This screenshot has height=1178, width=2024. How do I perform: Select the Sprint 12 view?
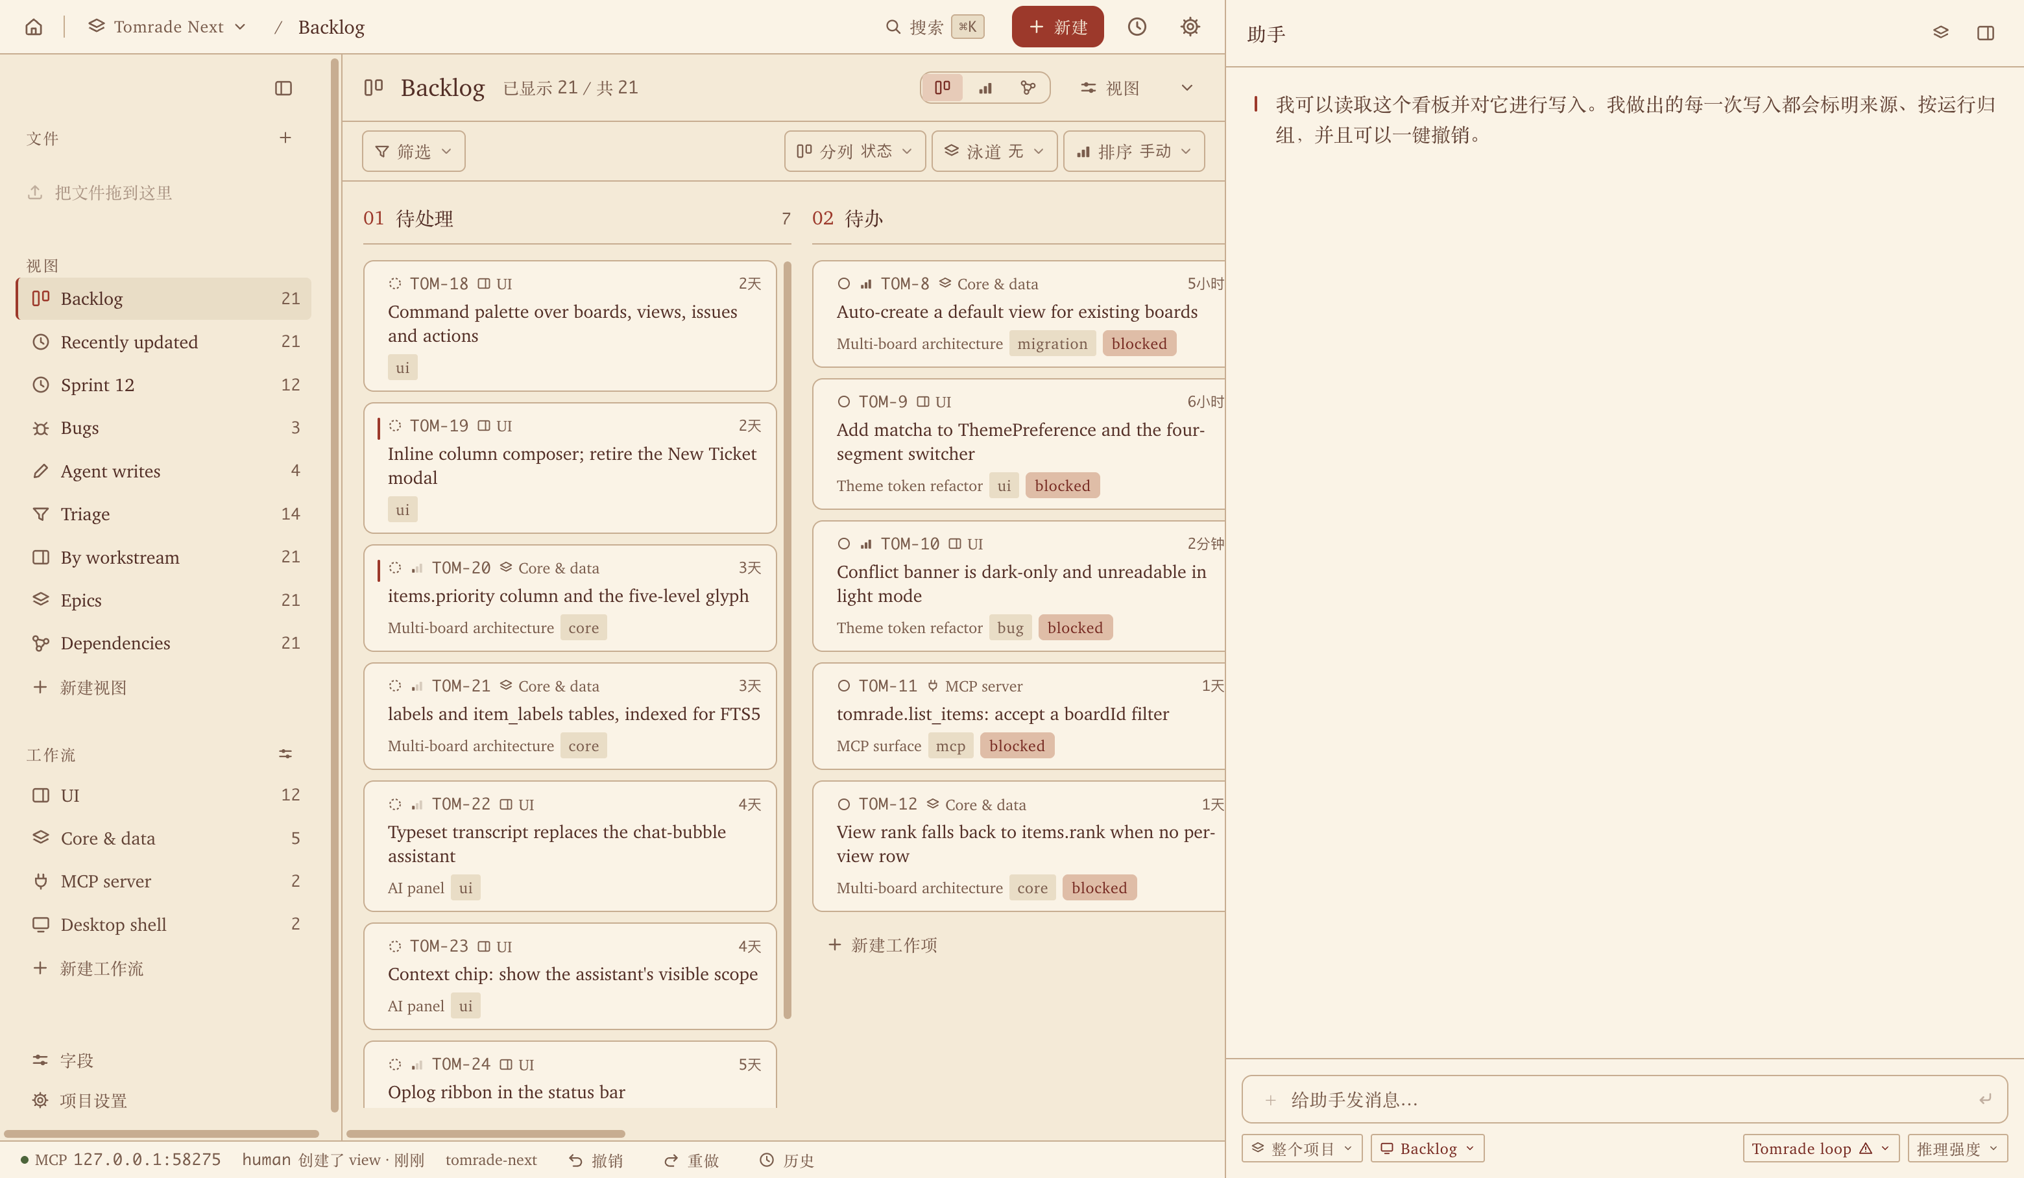pyautogui.click(x=164, y=385)
